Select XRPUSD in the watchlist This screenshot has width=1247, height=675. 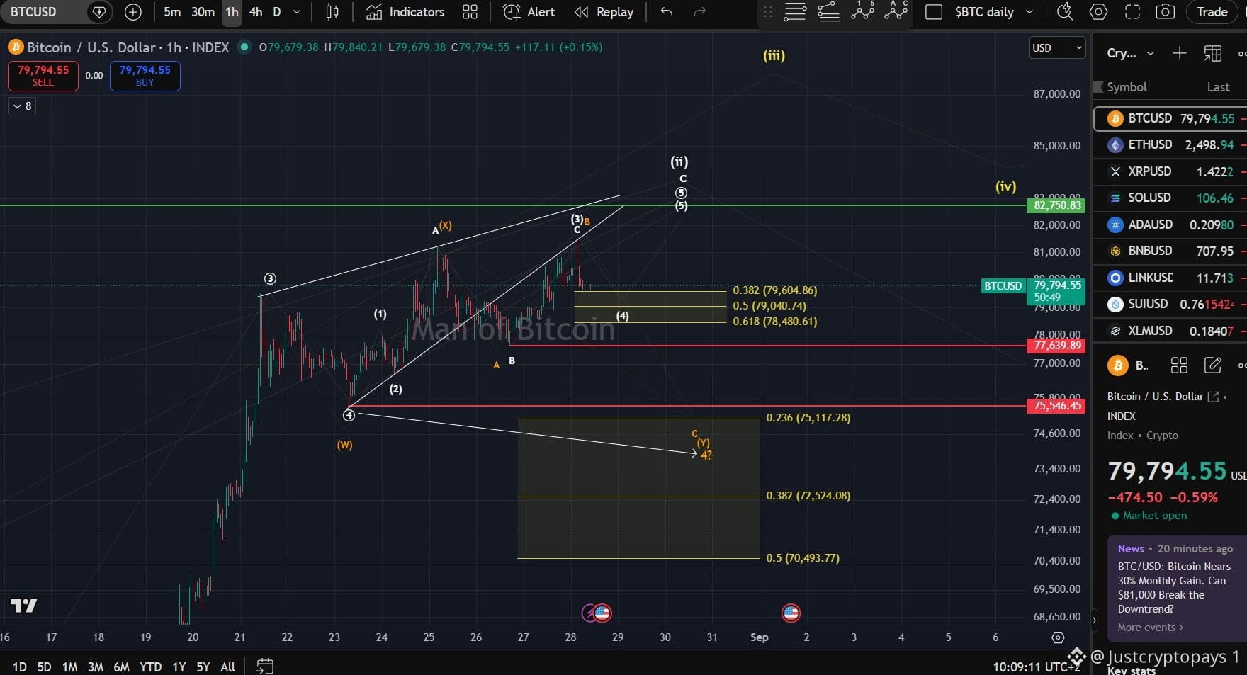[1170, 171]
